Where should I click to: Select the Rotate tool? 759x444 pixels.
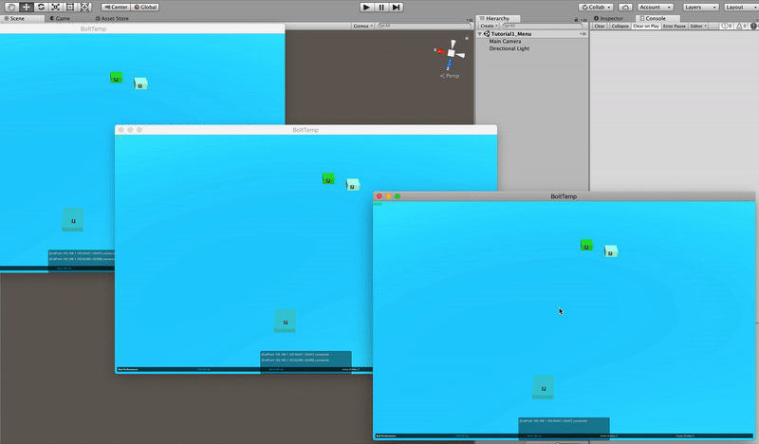click(x=41, y=7)
